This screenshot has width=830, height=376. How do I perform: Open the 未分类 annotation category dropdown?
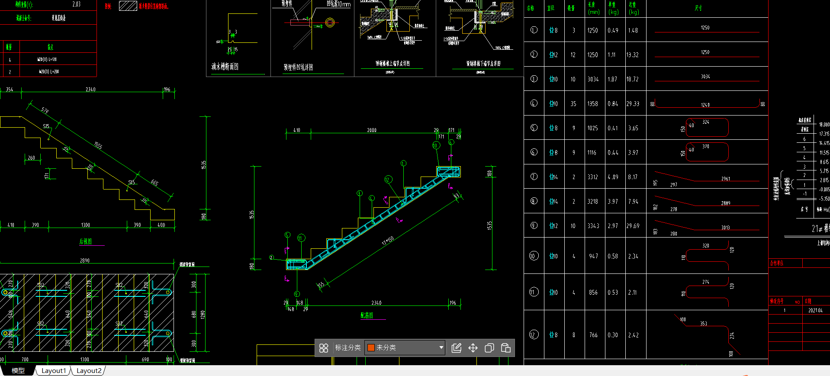pyautogui.click(x=405, y=347)
